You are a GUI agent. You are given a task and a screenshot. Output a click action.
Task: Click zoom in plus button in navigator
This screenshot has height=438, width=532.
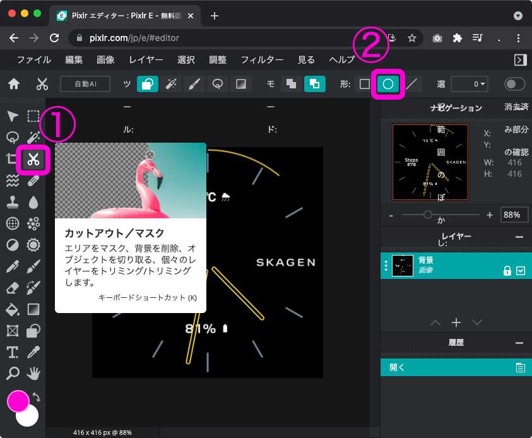[490, 215]
